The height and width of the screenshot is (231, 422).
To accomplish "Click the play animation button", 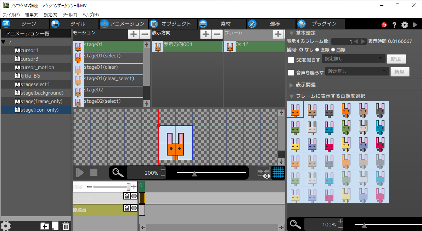I will [80, 173].
